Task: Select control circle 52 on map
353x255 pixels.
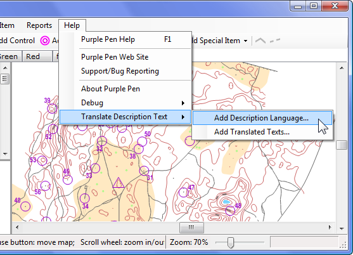Action: (53, 129)
